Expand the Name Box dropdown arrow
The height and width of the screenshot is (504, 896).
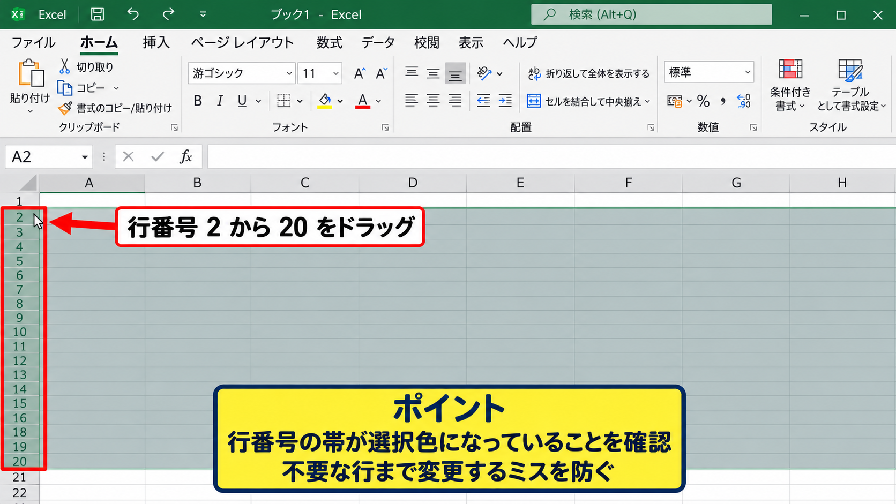(x=85, y=157)
